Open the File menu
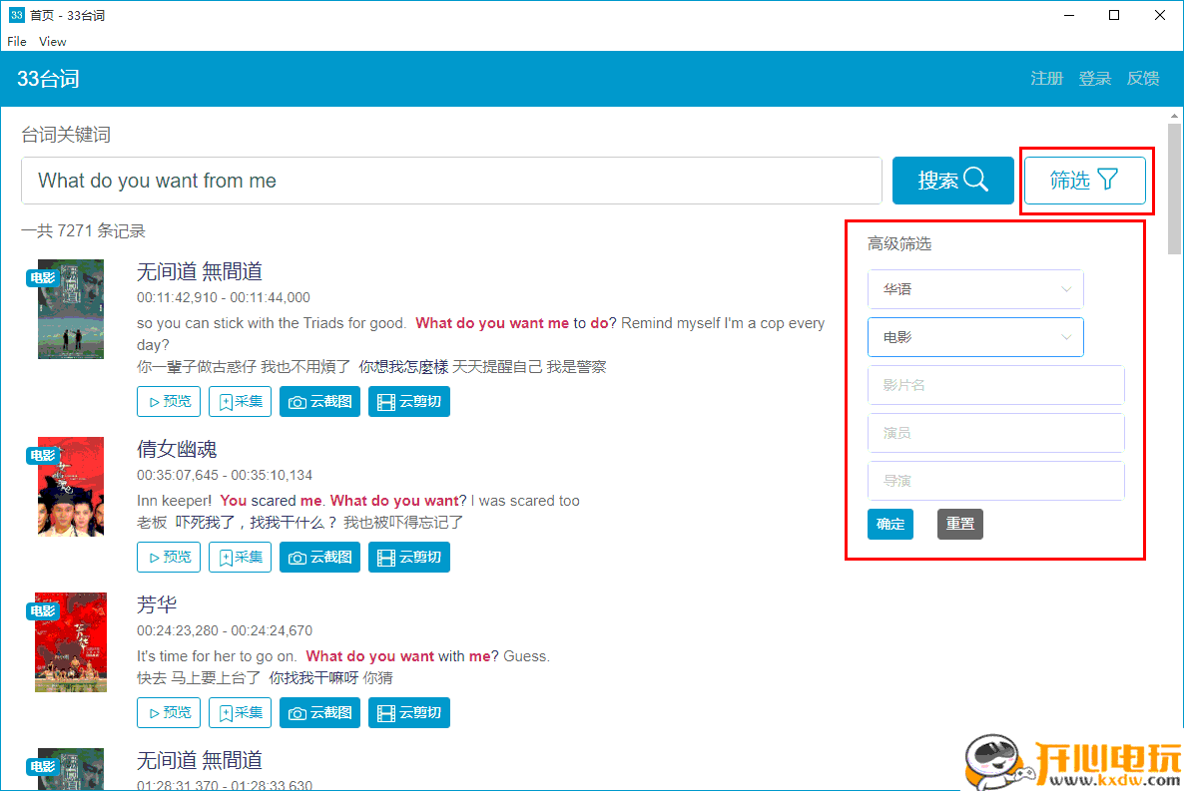The image size is (1184, 791). pyautogui.click(x=17, y=42)
